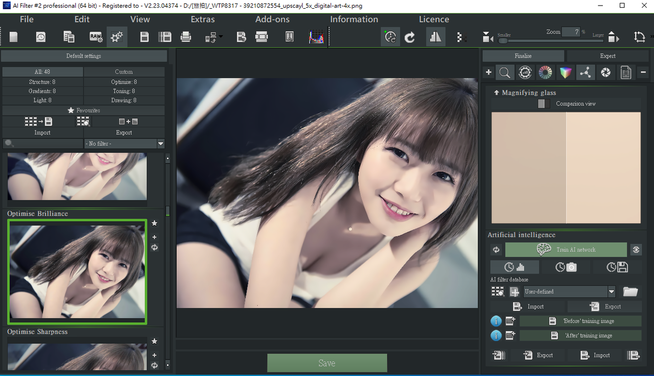Open the Add-ons menu

(x=272, y=19)
